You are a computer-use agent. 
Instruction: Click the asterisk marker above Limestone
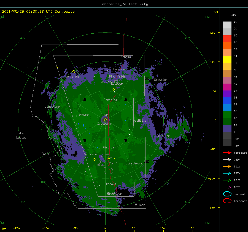pyautogui.click(x=52, y=104)
